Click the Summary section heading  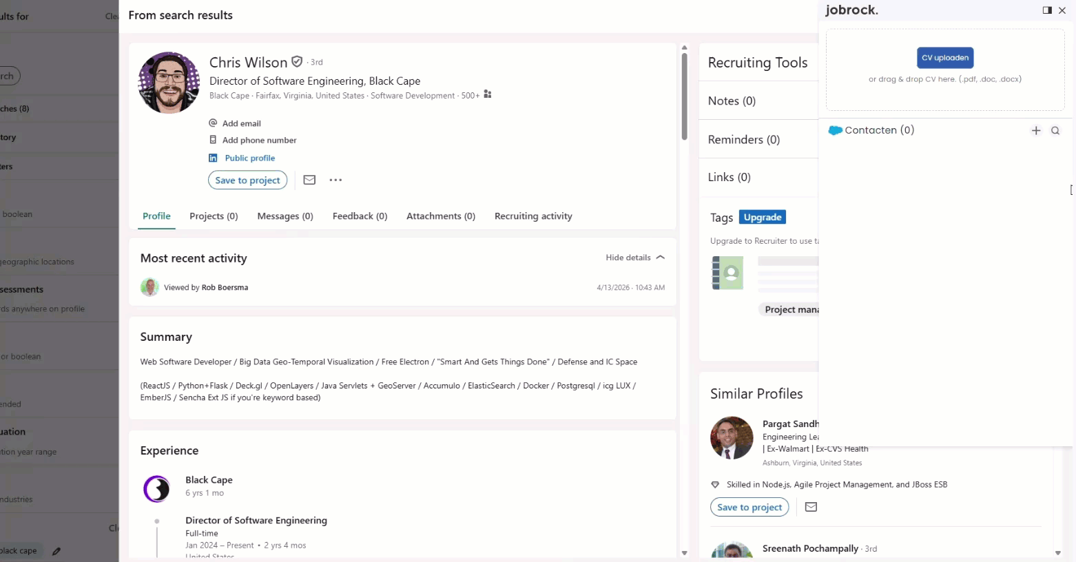(166, 337)
